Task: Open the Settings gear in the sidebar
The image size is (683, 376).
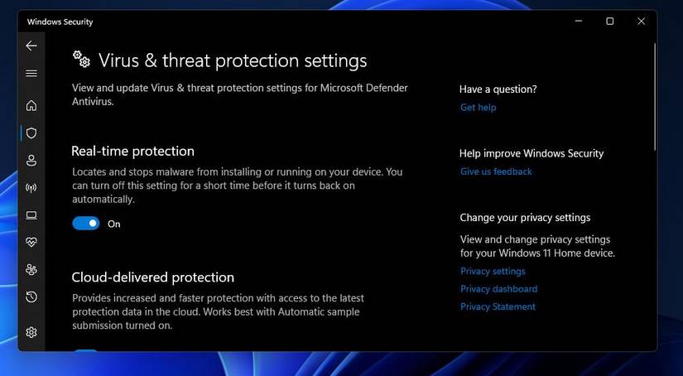Action: [x=31, y=332]
